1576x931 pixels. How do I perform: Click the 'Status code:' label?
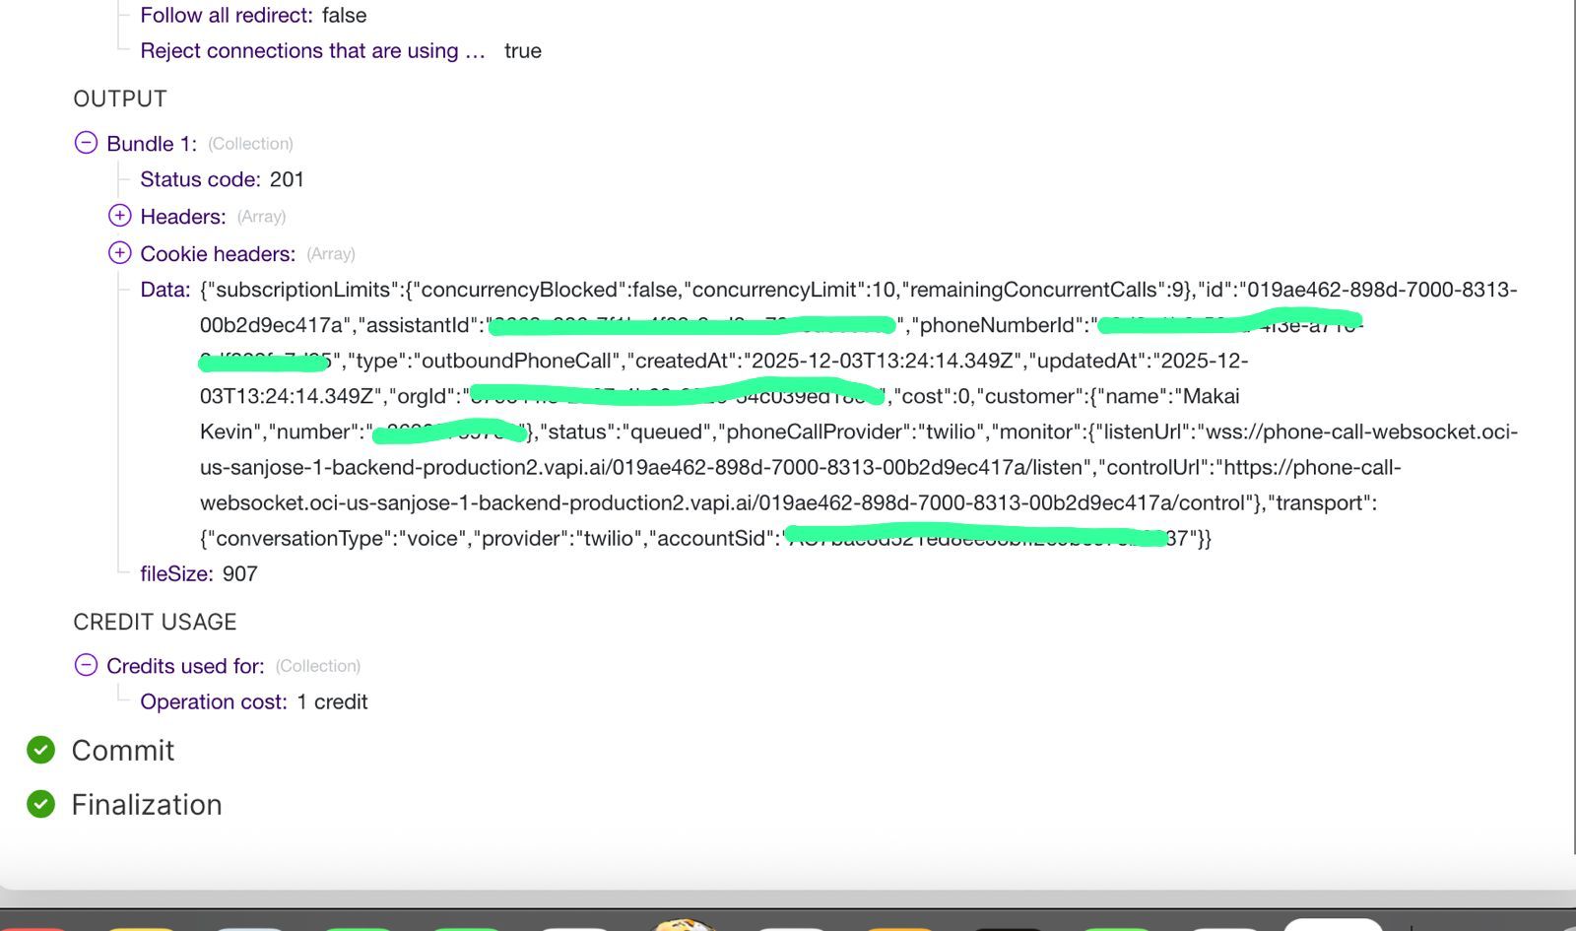point(200,179)
